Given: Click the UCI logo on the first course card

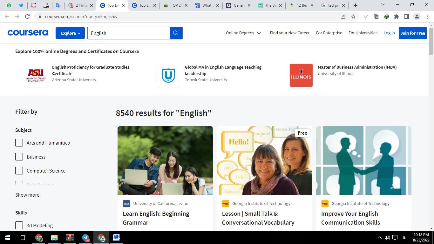Looking at the screenshot, I should click(x=126, y=204).
